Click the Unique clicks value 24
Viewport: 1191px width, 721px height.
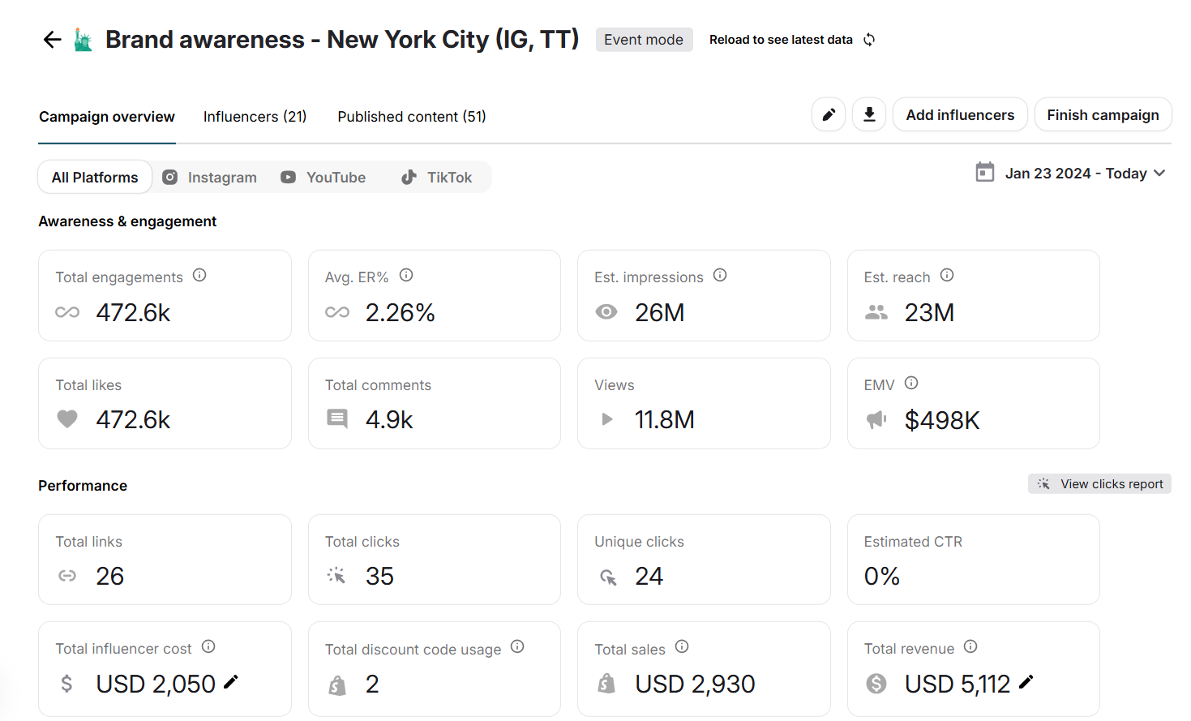pyautogui.click(x=649, y=577)
